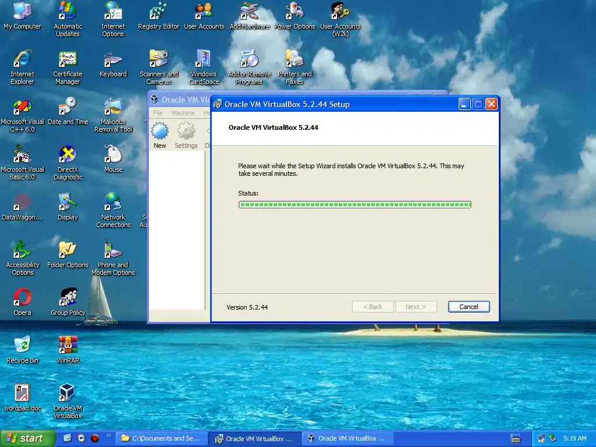Select the Malicious Removal Tool icon
Screen dimensions: 596x447
pyautogui.click(x=113, y=115)
